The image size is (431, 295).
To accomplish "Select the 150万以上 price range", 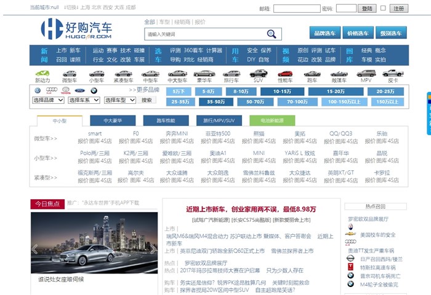I will [x=387, y=102].
